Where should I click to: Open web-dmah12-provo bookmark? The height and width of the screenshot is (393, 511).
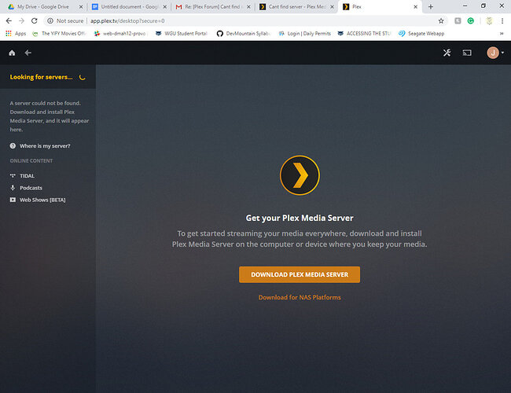tap(120, 34)
